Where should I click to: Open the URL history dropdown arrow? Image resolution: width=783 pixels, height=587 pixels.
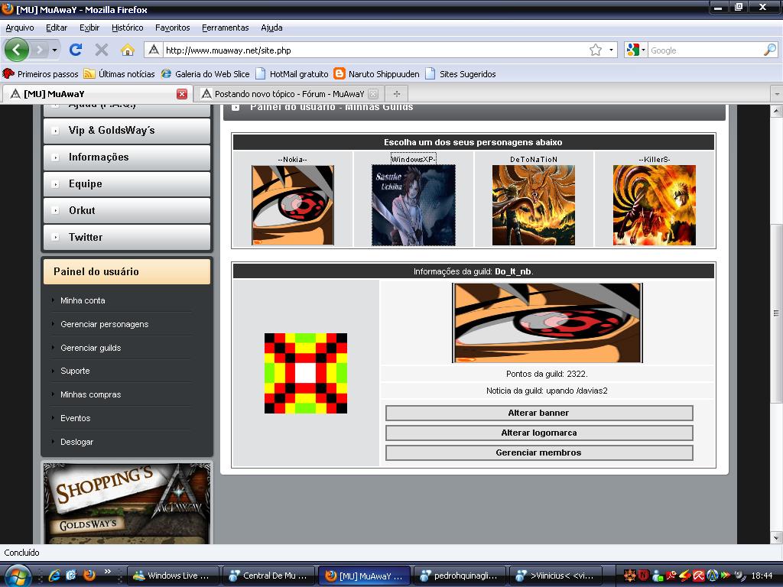611,50
